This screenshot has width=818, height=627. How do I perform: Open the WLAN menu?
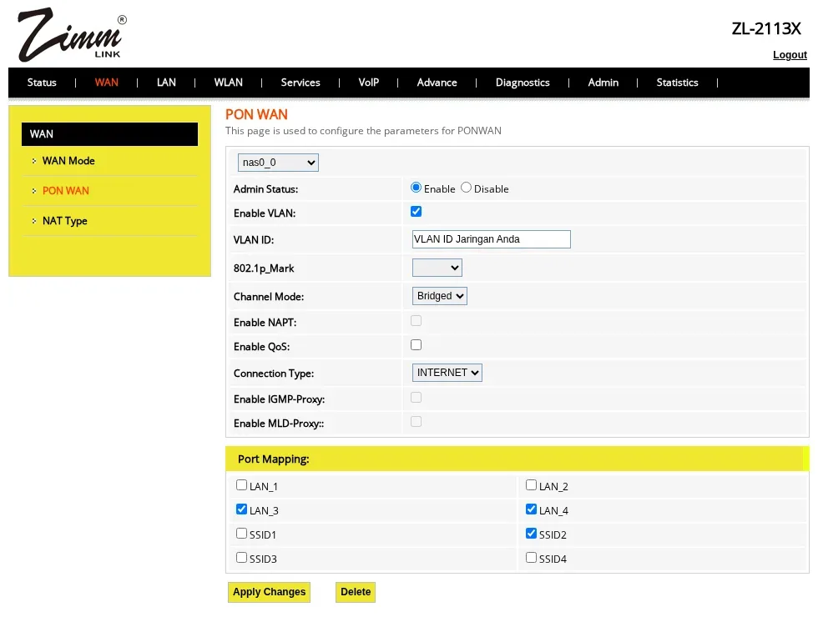point(229,83)
